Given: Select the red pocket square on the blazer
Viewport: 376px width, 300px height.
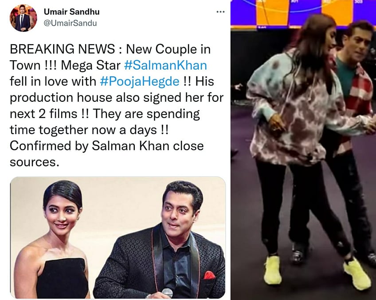Looking at the screenshot, I should pos(209,275).
